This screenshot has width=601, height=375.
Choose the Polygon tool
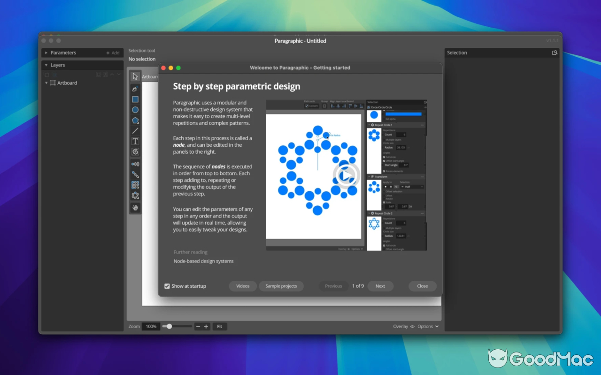pyautogui.click(x=135, y=120)
